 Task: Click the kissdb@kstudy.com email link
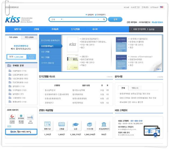[x=127, y=129]
